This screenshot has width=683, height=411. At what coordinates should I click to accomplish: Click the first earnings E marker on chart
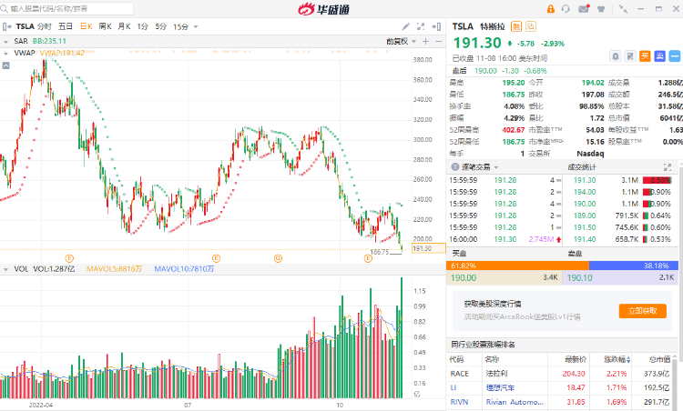pos(69,258)
